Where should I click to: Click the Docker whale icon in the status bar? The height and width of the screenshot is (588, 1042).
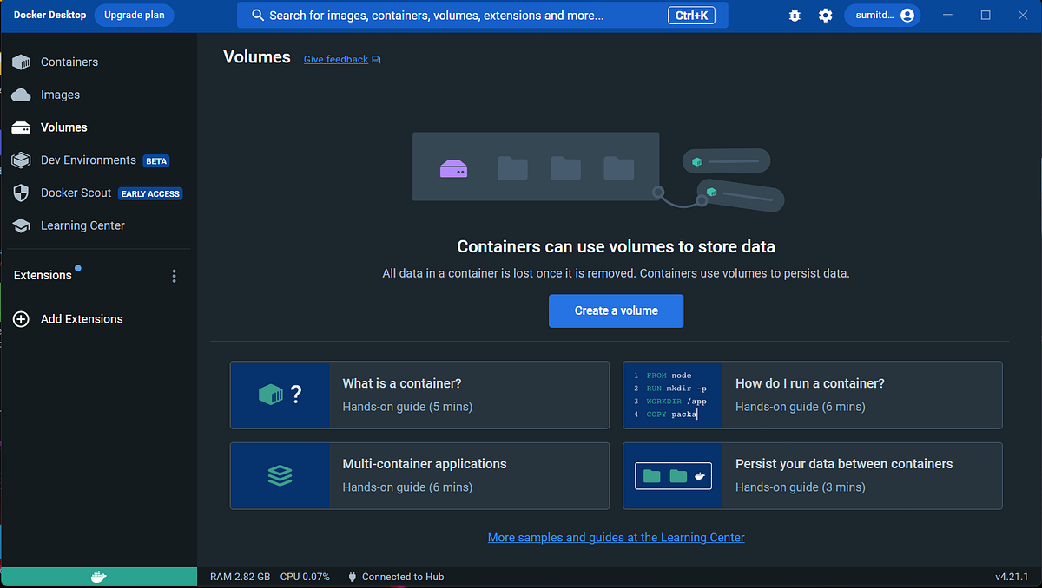[x=98, y=576]
